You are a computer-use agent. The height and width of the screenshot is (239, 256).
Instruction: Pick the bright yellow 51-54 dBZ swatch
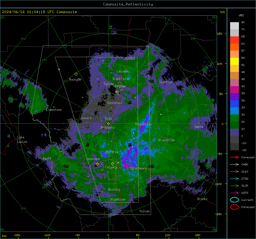(x=234, y=61)
